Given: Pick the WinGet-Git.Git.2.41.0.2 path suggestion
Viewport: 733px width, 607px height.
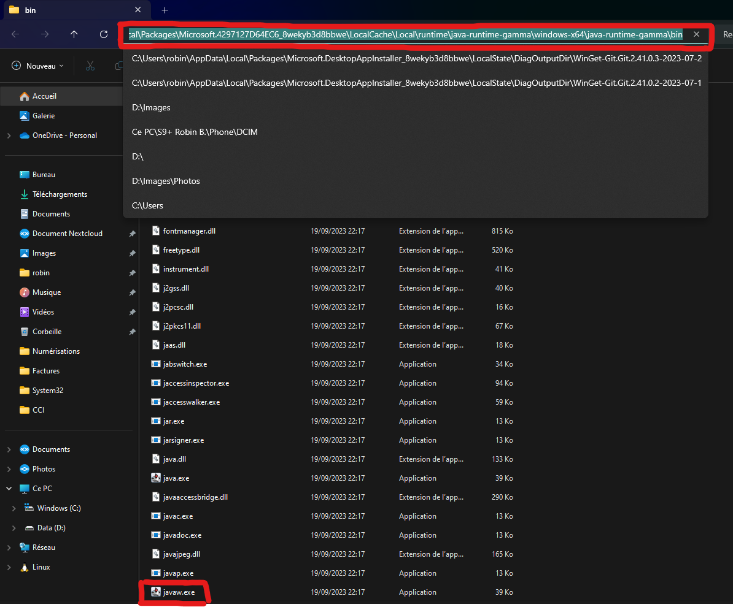Looking at the screenshot, I should tap(416, 83).
